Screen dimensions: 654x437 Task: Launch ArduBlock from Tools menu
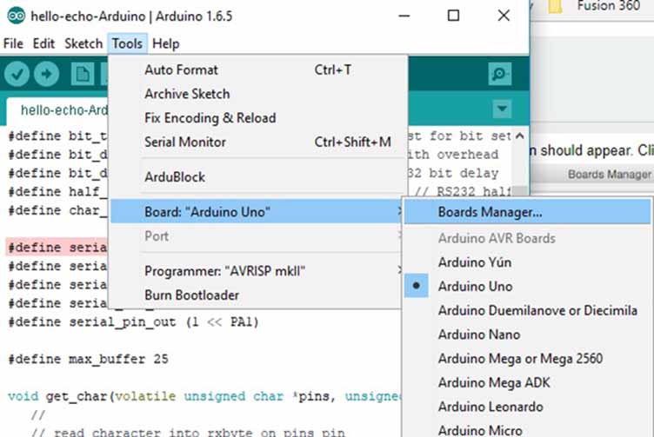256,177
